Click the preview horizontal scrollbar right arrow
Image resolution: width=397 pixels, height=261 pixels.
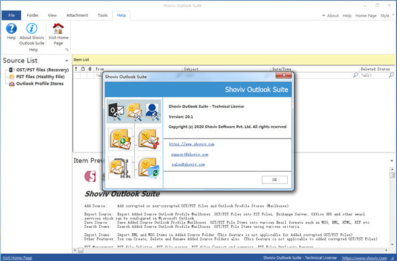tap(386, 250)
